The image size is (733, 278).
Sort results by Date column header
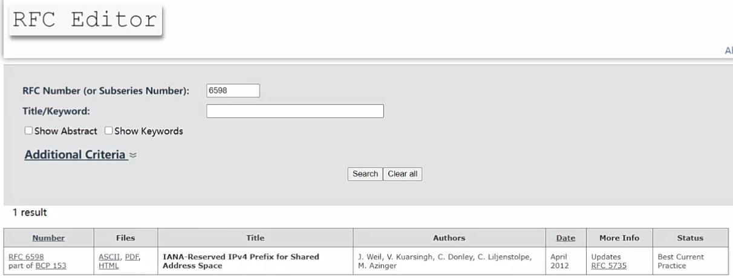565,238
